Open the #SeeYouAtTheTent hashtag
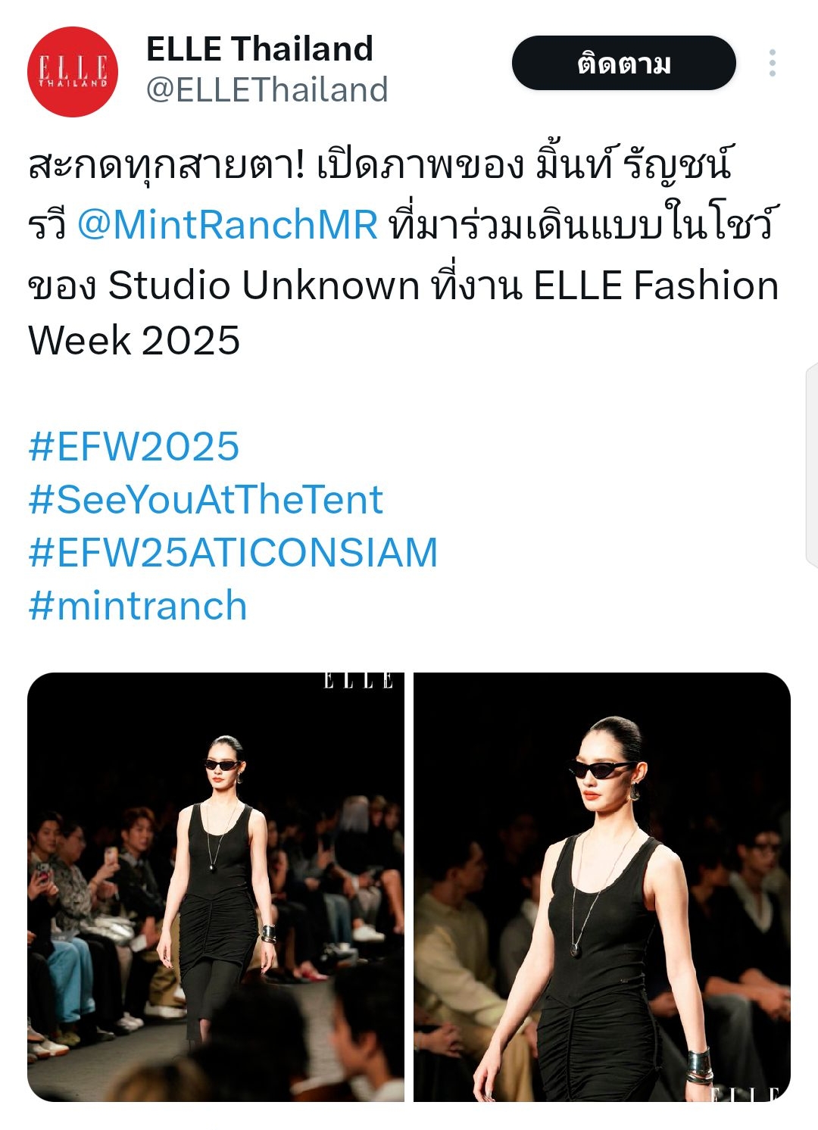Screen dimensions: 818x1130 [x=206, y=500]
